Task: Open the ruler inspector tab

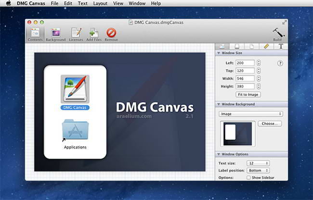Action: click(x=265, y=46)
